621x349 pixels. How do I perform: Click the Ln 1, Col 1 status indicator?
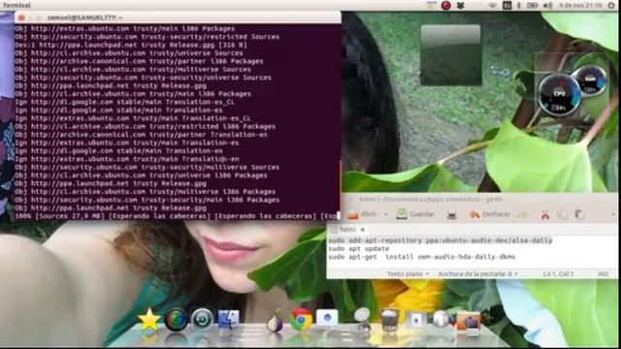tap(558, 273)
